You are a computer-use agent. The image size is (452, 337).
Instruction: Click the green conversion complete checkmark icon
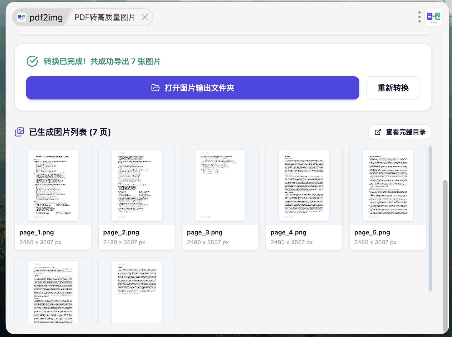pos(32,61)
